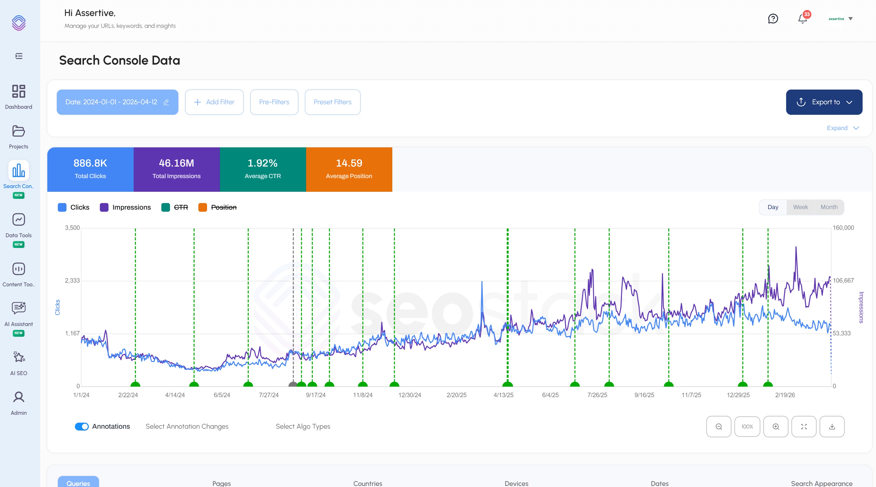Open Data Tools from the sidebar
Image resolution: width=876 pixels, height=487 pixels.
tap(19, 224)
